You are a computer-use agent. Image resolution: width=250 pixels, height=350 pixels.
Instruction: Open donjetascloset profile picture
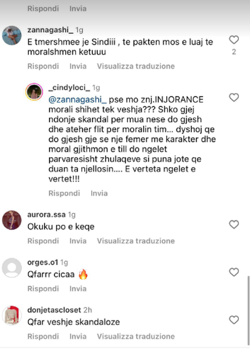[x=12, y=316]
